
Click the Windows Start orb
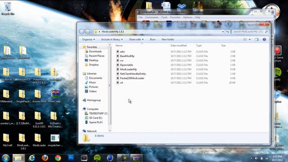tap(5, 158)
